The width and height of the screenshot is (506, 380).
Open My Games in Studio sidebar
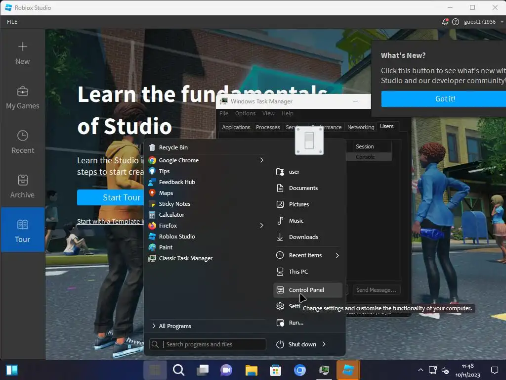click(22, 97)
